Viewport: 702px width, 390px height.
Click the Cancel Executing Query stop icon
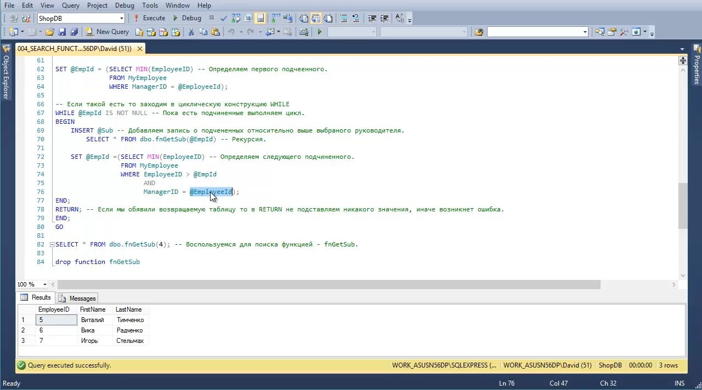click(x=212, y=18)
